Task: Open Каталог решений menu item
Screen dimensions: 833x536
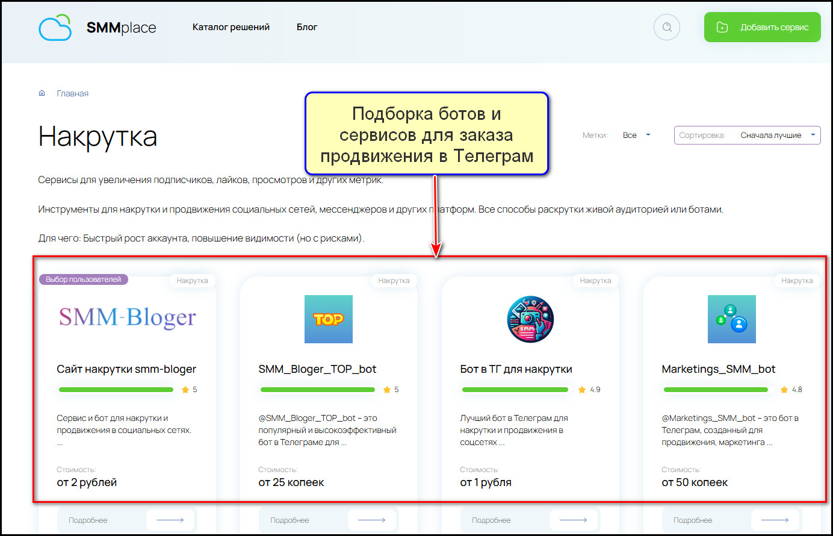Action: pos(231,26)
